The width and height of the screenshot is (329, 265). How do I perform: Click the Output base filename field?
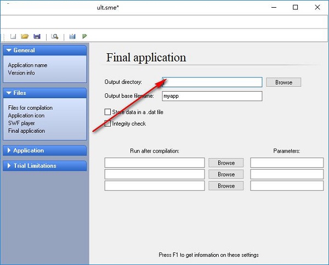tap(212, 96)
